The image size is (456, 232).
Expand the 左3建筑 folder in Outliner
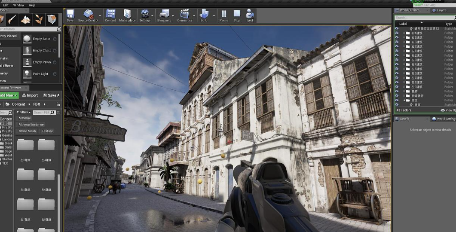click(404, 60)
